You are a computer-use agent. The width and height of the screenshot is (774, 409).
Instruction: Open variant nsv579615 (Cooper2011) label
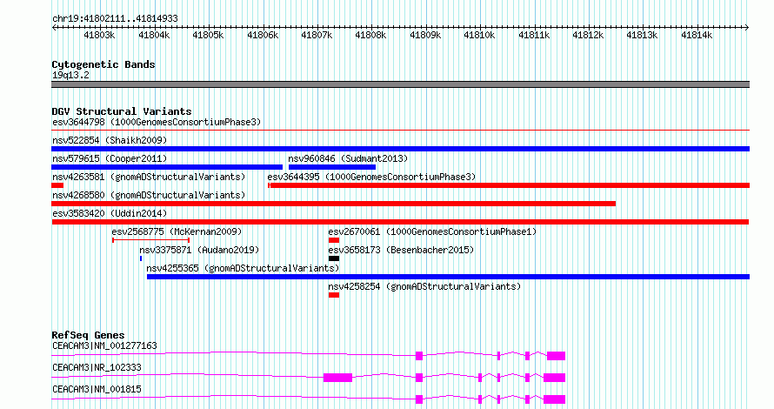pos(110,158)
